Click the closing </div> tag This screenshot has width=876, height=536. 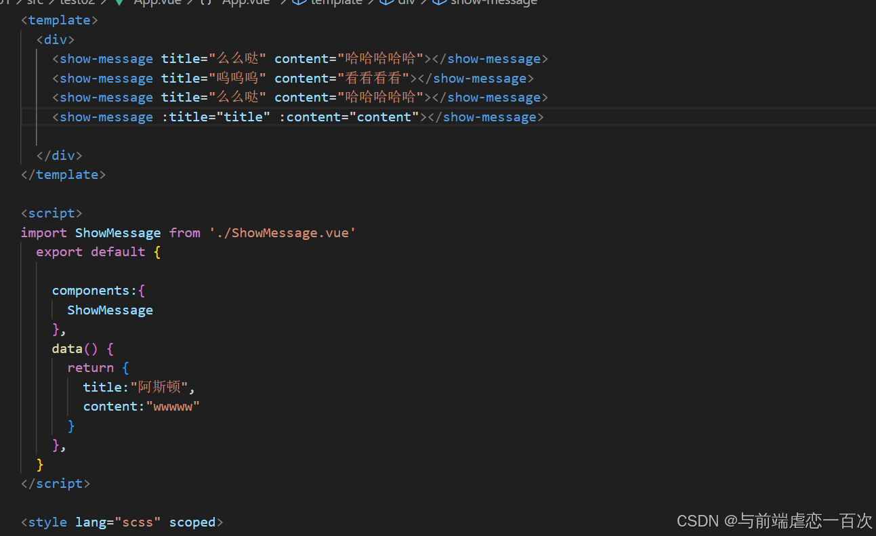[x=60, y=156]
